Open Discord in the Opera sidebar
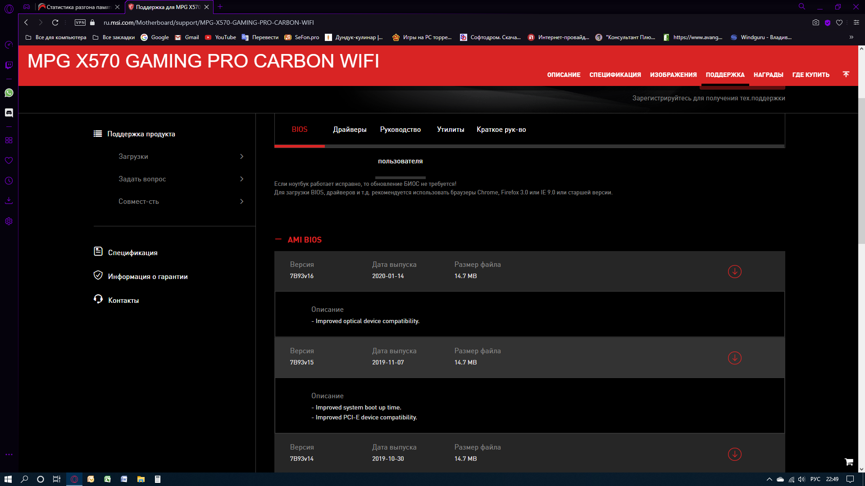 9,112
